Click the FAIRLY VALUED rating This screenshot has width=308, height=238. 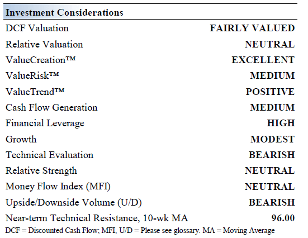point(252,28)
